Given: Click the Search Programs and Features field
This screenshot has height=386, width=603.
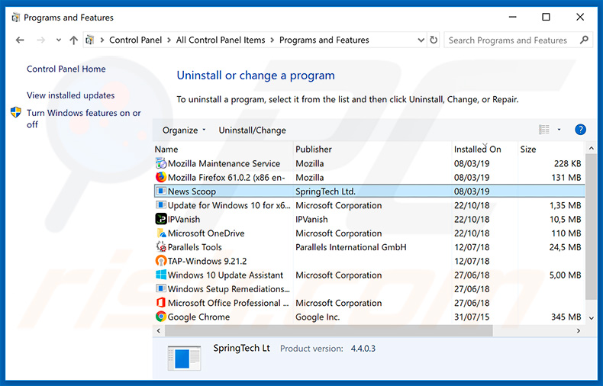Looking at the screenshot, I should pos(511,40).
